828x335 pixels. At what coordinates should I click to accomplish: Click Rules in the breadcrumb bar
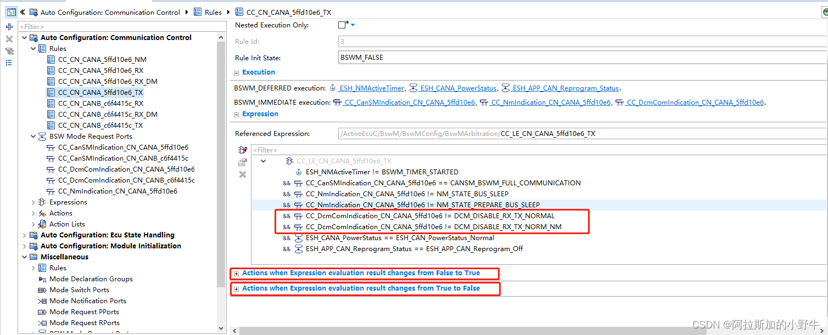pyautogui.click(x=214, y=12)
